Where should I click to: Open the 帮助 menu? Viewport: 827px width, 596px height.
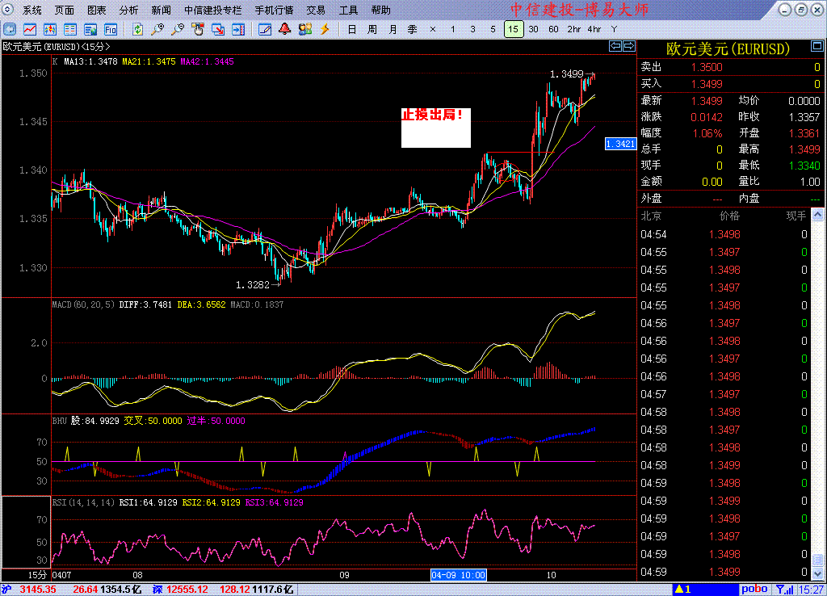[x=381, y=10]
